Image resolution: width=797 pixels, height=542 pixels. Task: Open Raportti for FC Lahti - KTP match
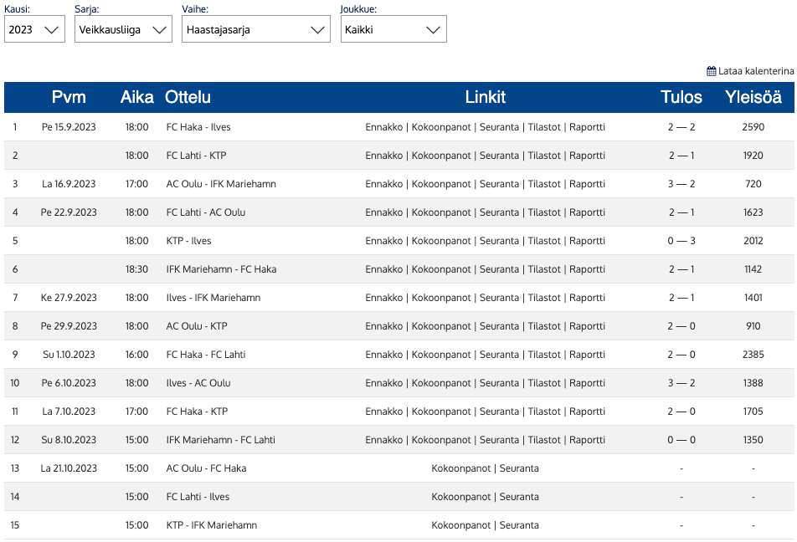pos(587,156)
